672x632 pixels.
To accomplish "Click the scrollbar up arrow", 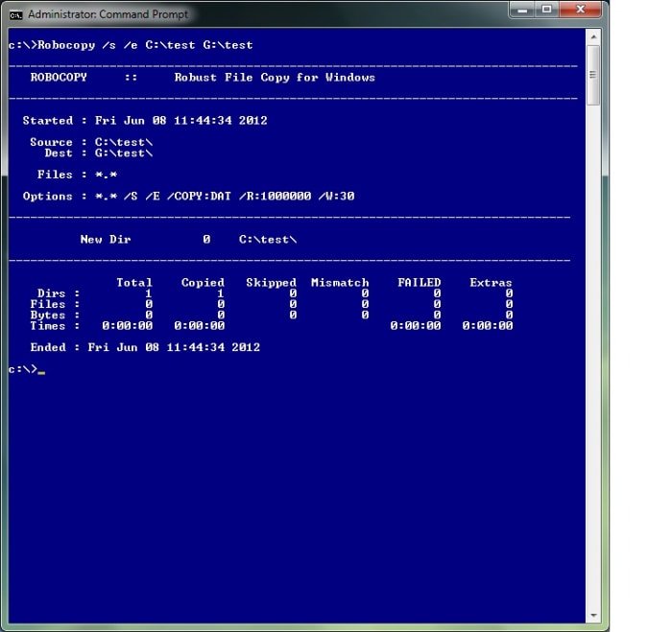I will click(x=593, y=37).
